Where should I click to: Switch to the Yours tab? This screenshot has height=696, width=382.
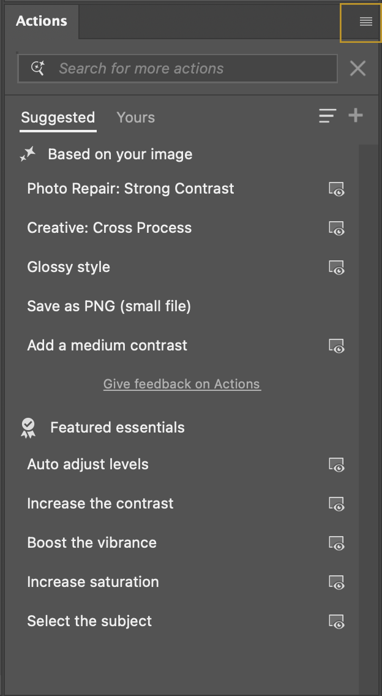coord(135,117)
